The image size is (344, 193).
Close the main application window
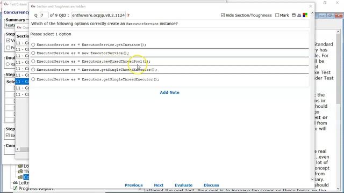click(x=337, y=3)
